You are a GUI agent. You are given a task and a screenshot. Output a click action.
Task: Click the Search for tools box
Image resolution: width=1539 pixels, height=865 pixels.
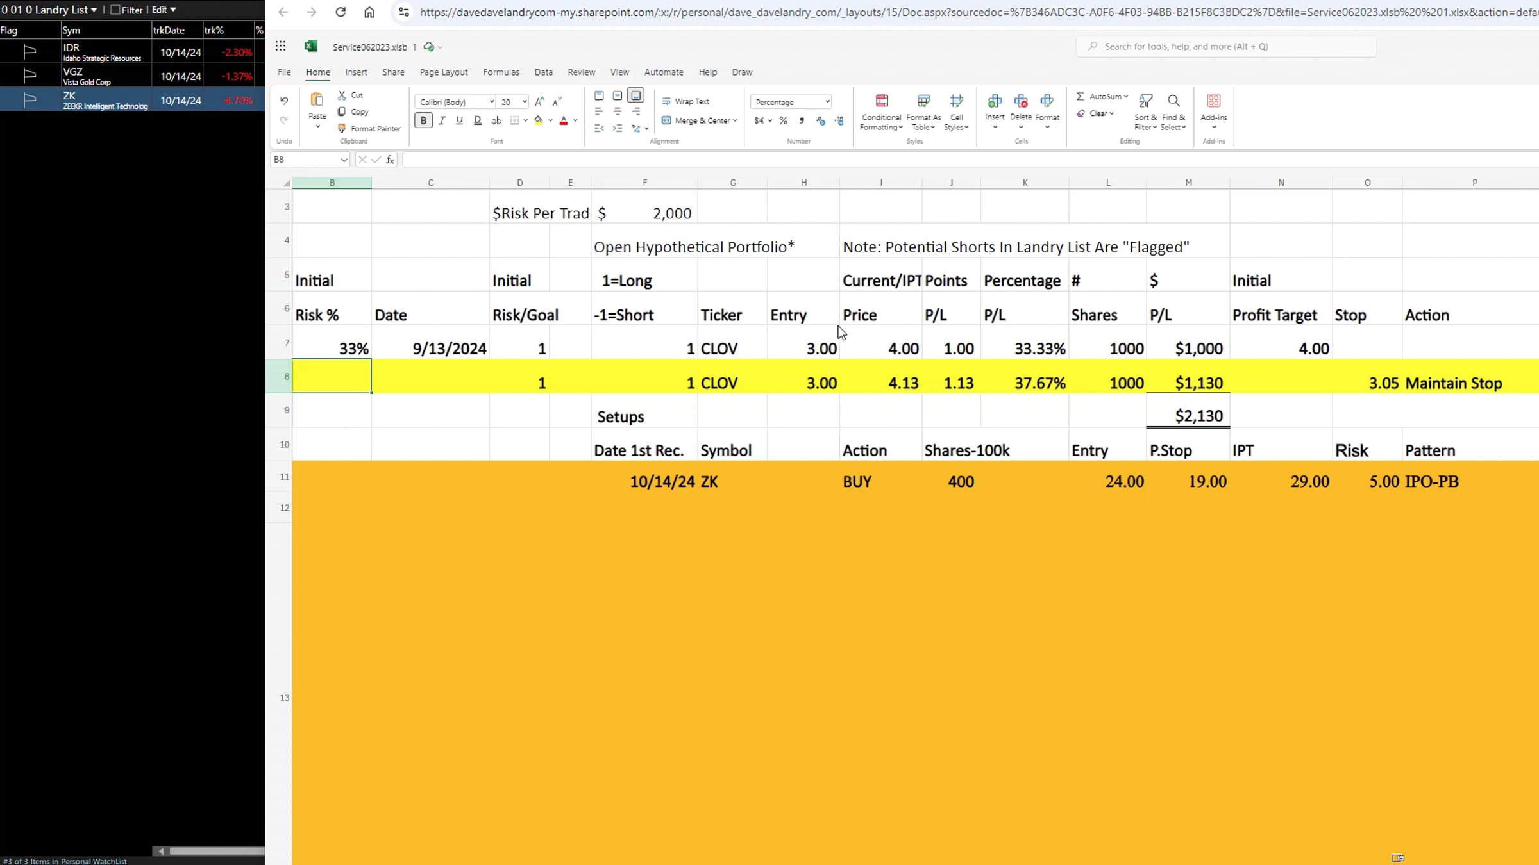(x=1226, y=47)
